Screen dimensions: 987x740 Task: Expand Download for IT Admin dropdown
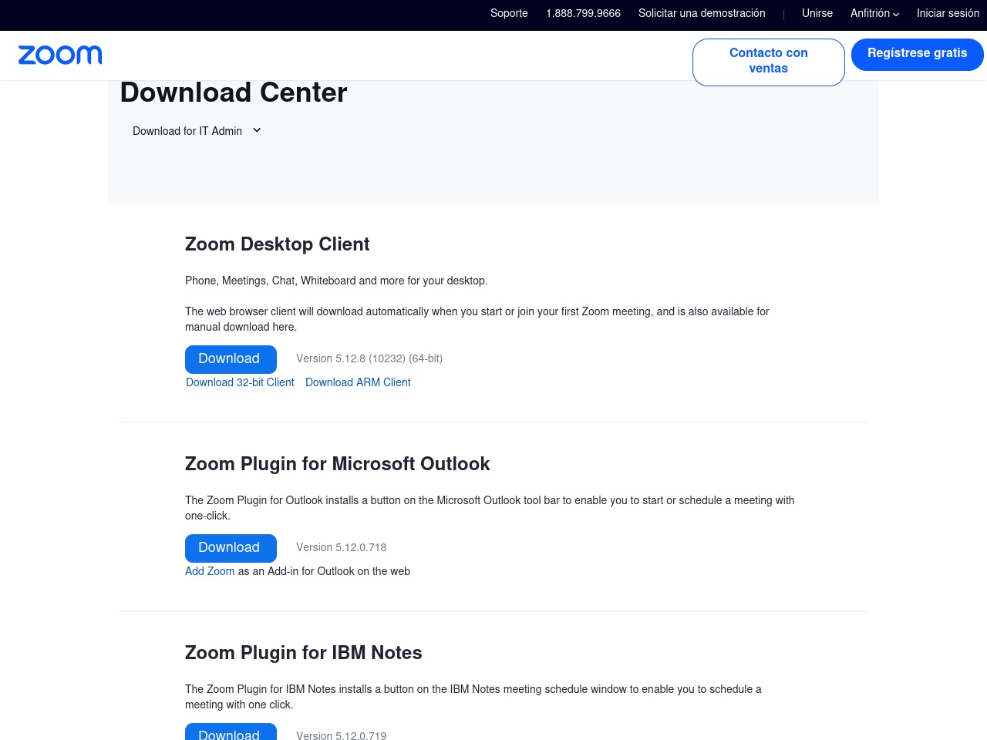point(197,131)
